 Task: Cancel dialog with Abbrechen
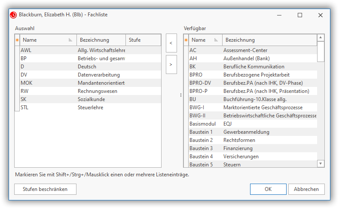tap(306, 189)
